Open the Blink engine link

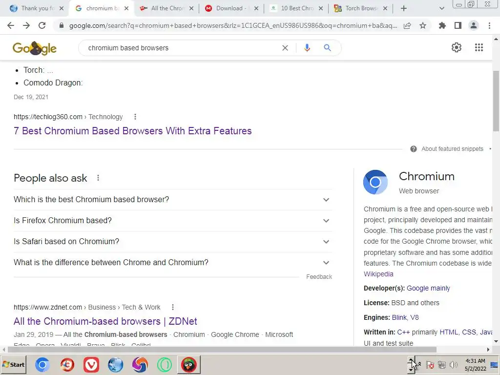pos(399,317)
